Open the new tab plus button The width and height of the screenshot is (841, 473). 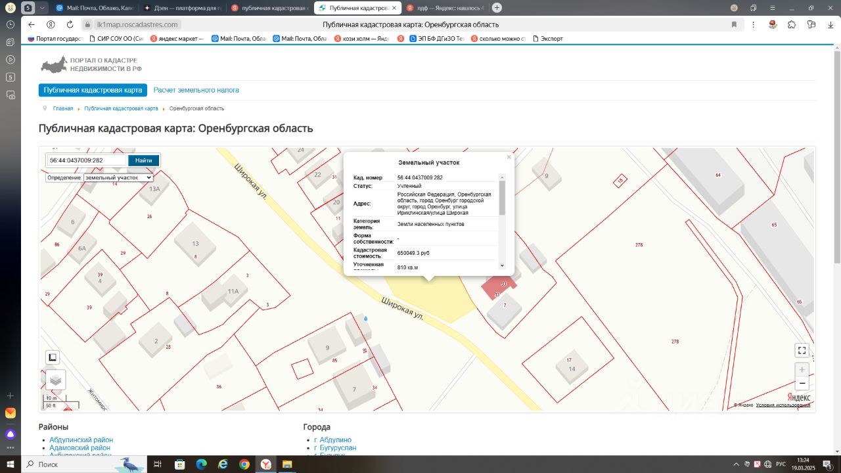497,8
